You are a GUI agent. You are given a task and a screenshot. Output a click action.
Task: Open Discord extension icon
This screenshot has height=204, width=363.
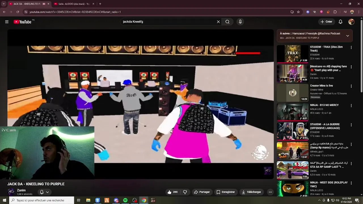[308, 12]
